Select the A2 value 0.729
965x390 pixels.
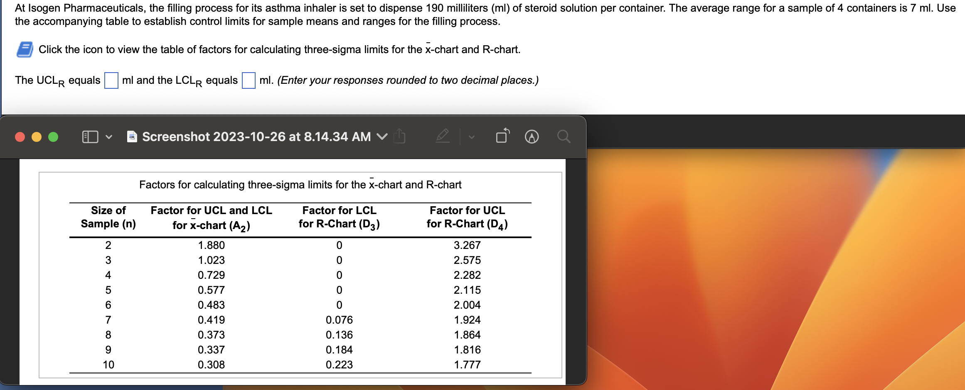coord(211,275)
